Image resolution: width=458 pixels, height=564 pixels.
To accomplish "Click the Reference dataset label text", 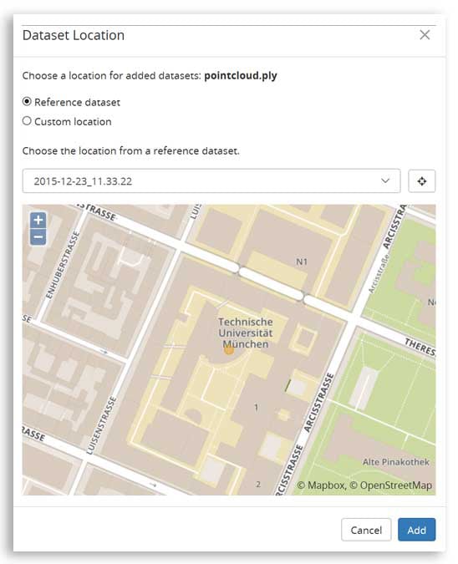I will point(77,102).
